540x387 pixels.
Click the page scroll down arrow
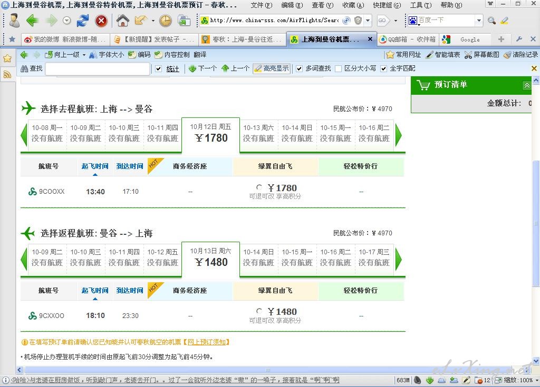point(536,361)
